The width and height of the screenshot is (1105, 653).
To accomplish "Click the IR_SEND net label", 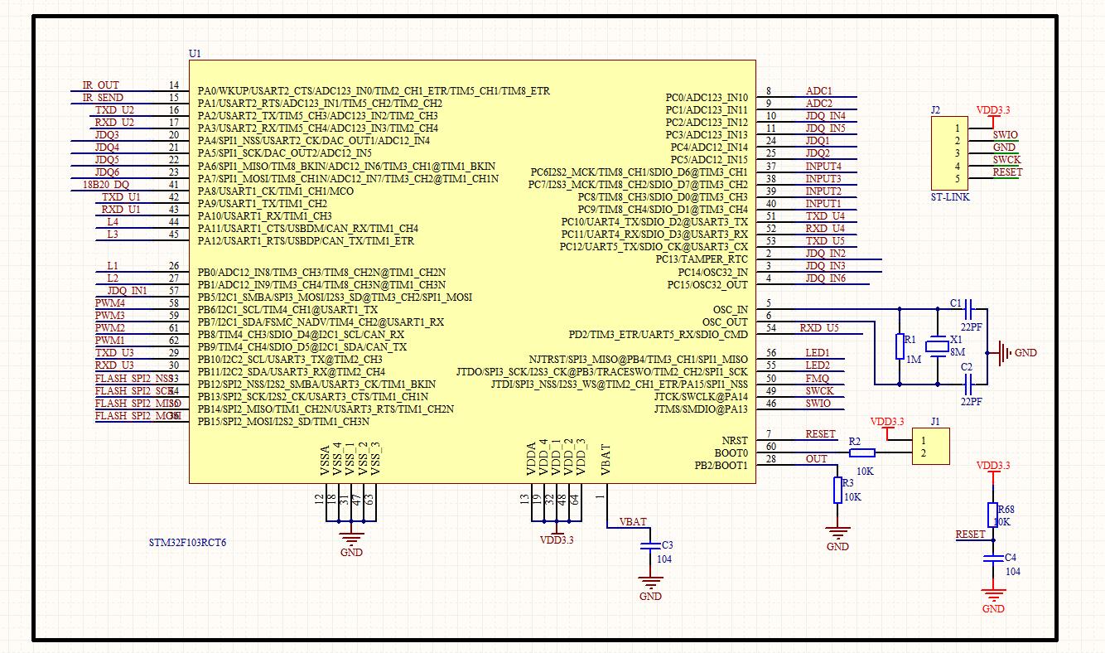I will 103,98.
